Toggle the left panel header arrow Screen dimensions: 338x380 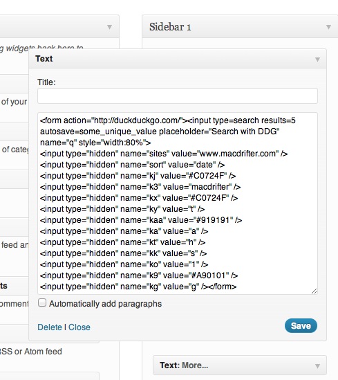pyautogui.click(x=109, y=27)
